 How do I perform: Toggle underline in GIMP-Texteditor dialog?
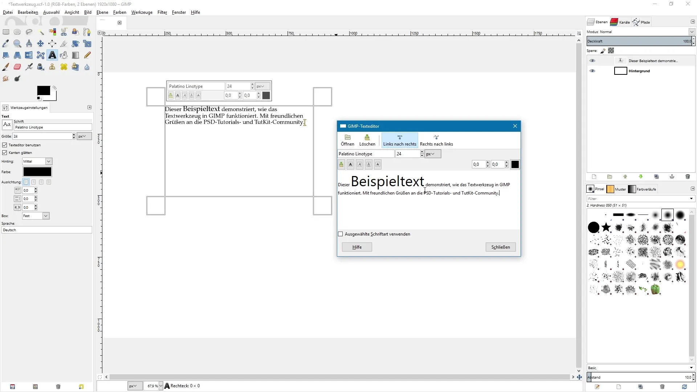pos(368,164)
